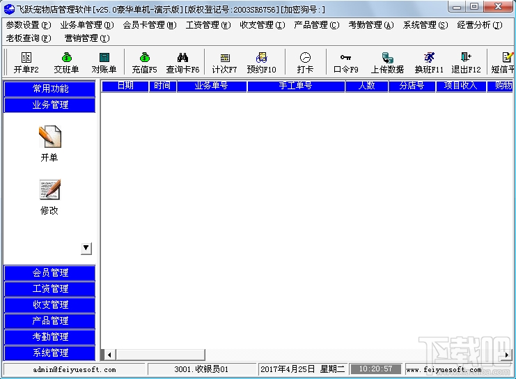Viewport: 516px width, 379px height.
Task: Open the 预约F10 appointment icon
Action: point(261,63)
